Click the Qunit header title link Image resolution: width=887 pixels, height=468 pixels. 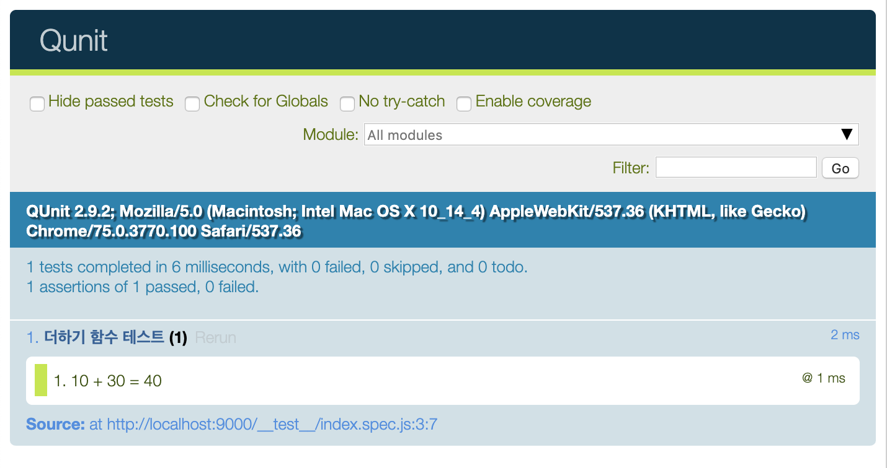click(73, 41)
